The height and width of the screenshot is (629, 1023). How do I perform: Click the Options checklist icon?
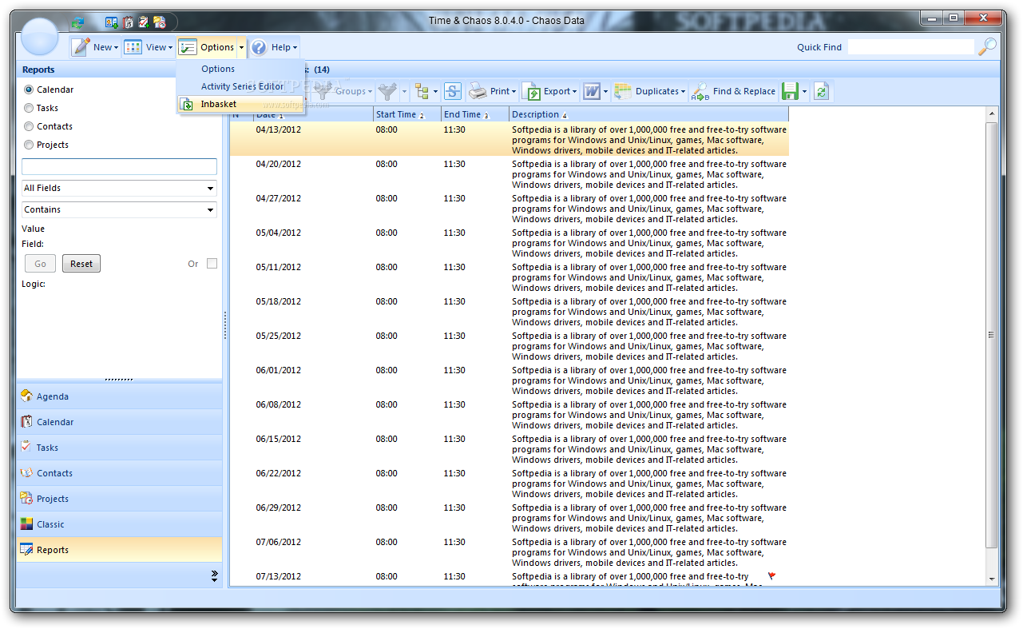(188, 47)
